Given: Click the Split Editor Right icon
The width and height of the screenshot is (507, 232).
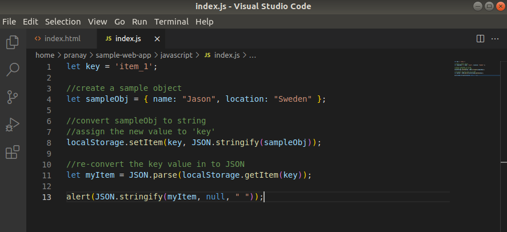Looking at the screenshot, I should click(481, 39).
